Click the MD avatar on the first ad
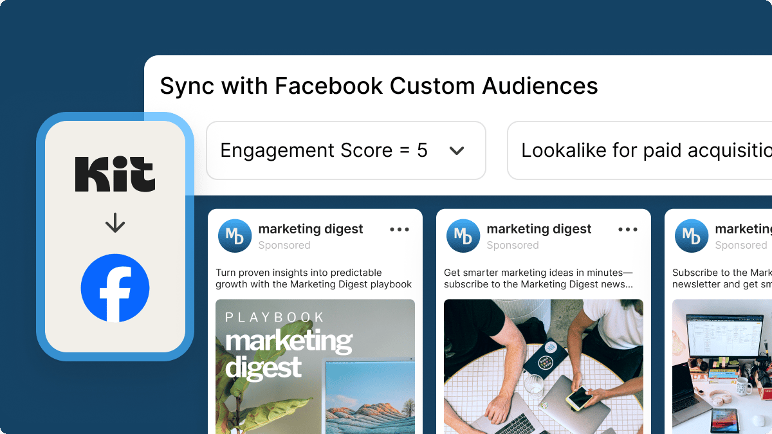 (x=235, y=236)
